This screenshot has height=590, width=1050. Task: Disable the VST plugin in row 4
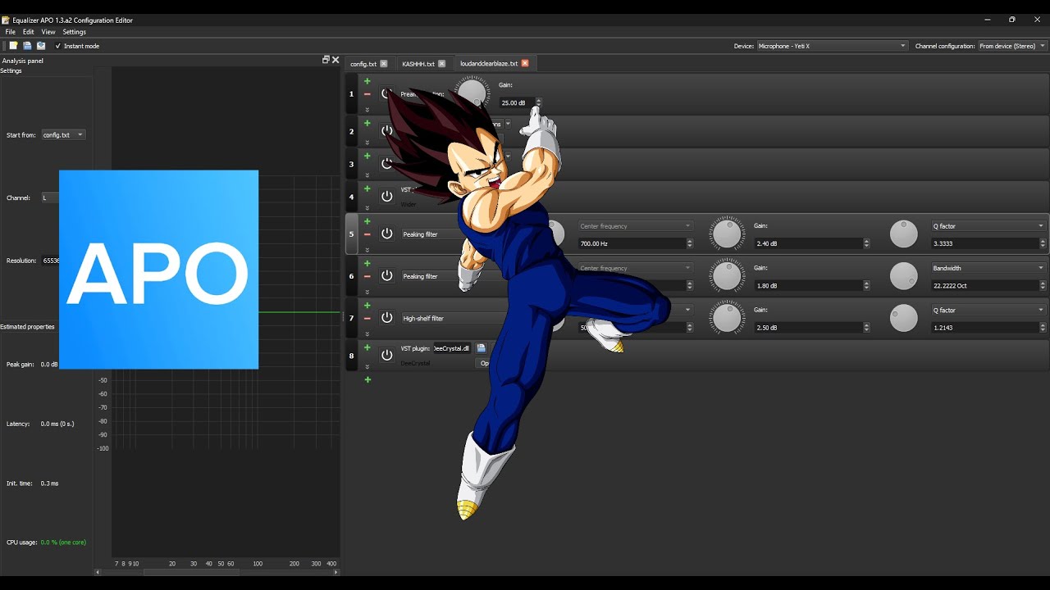(x=387, y=197)
